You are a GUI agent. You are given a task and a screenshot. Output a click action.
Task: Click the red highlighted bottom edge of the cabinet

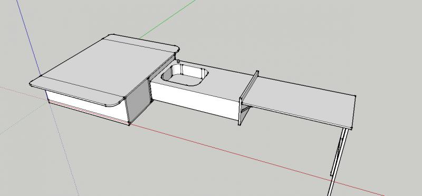[x=88, y=112]
